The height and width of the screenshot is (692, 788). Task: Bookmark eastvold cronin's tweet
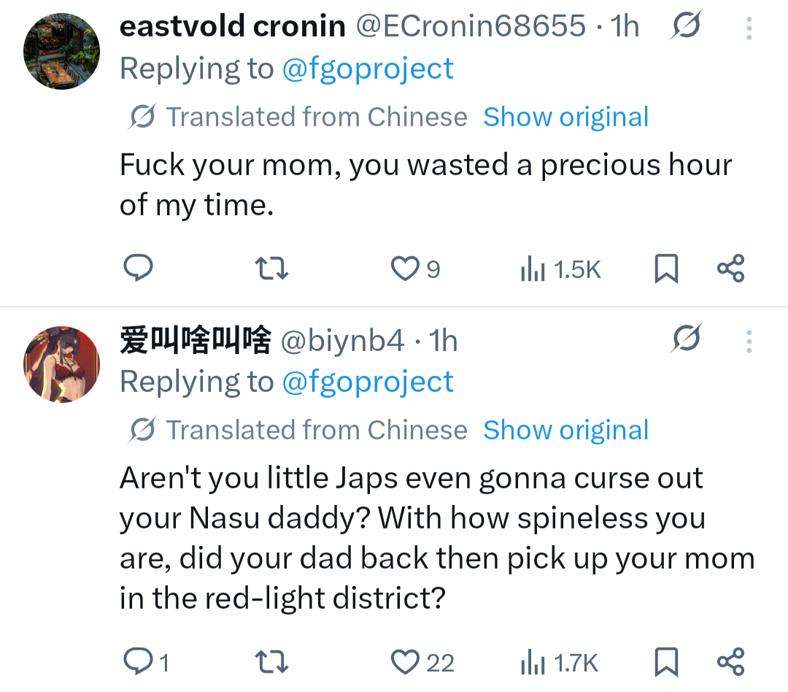pyautogui.click(x=666, y=269)
